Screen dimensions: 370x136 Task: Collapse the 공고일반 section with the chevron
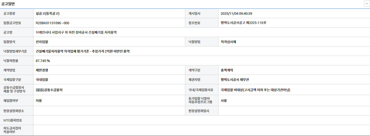367,4
